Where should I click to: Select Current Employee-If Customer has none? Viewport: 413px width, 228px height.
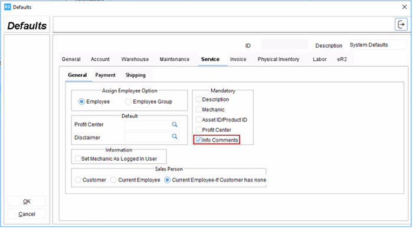point(167,180)
